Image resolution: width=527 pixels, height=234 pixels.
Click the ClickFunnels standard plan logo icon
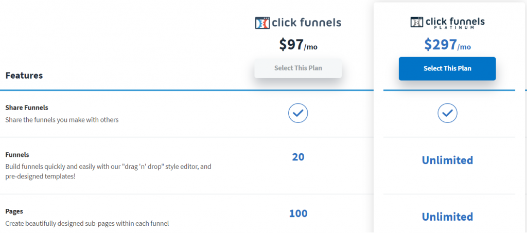[262, 23]
